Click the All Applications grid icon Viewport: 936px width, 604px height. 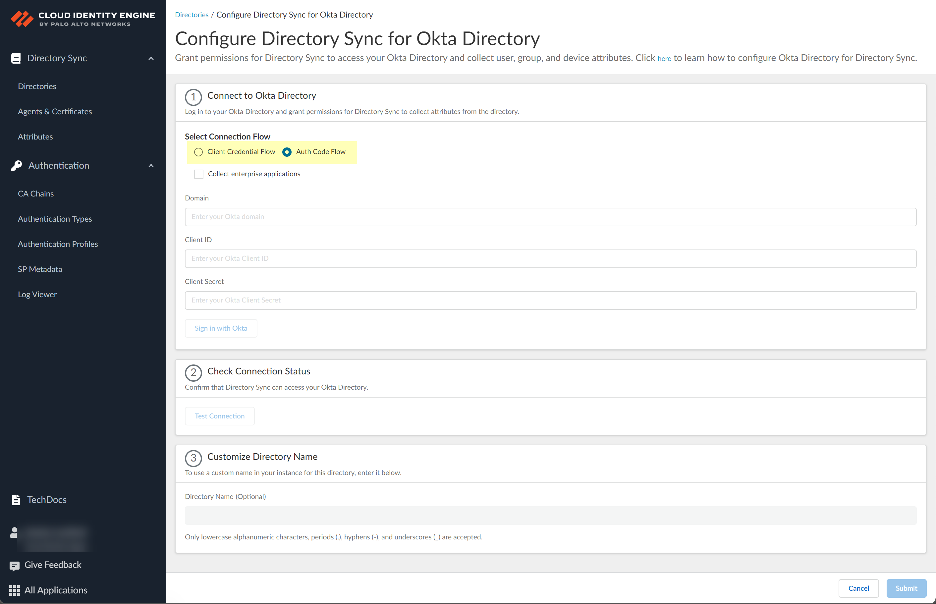[x=15, y=590]
